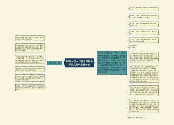Select option B node about age 9
The height and width of the screenshot is (125, 174).
(144, 24)
